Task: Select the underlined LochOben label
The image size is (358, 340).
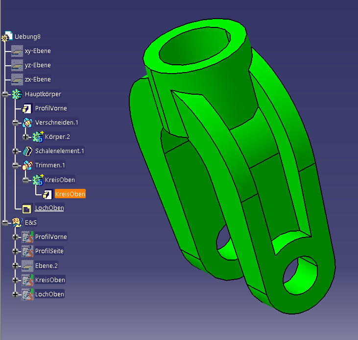Action: [x=49, y=208]
